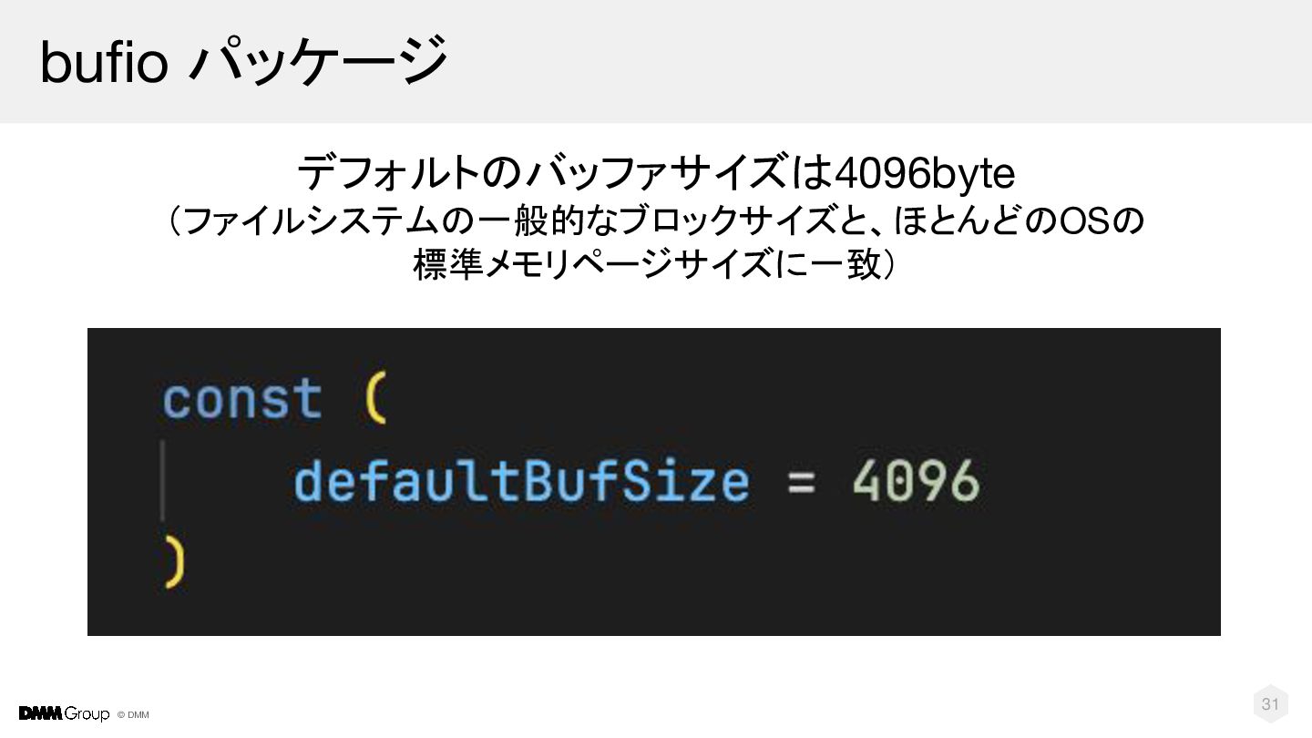The height and width of the screenshot is (738, 1312).
Task: Click the hexagonal page number 31 badge
Action: 1270,703
